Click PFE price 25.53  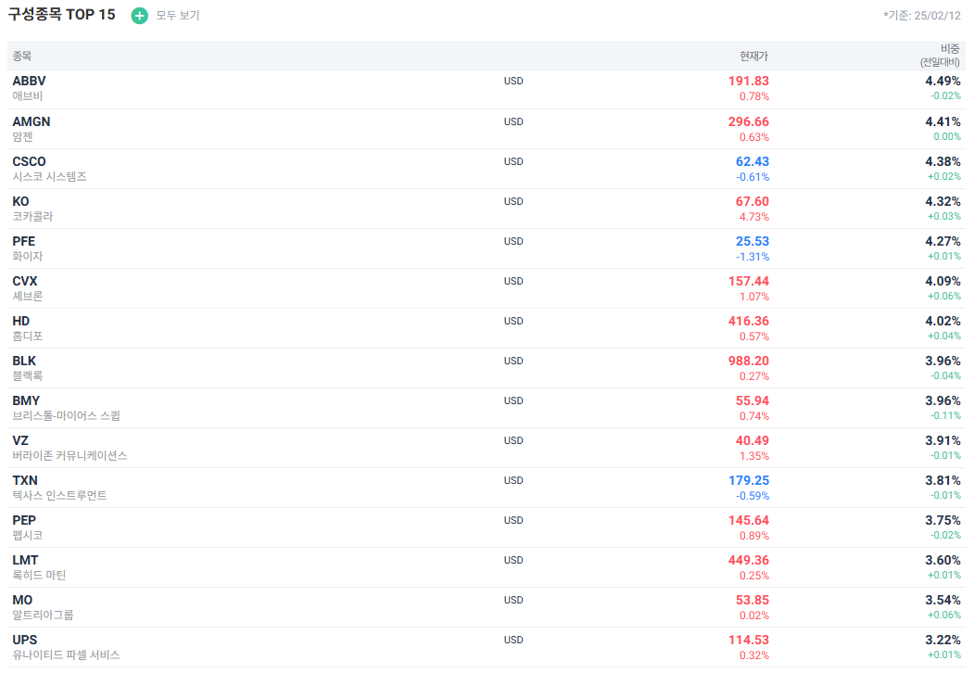753,241
